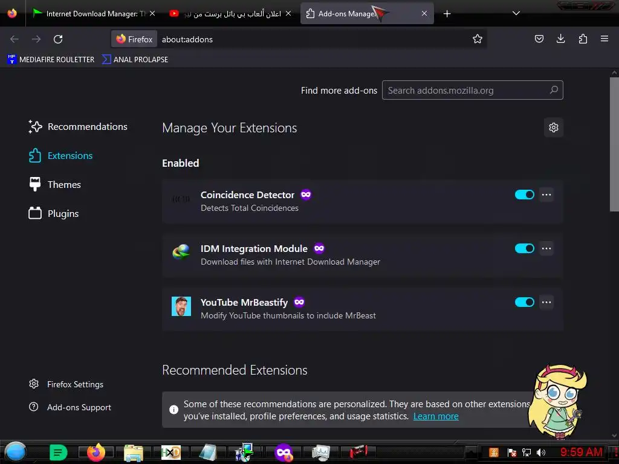The image size is (619, 464).
Task: Close the Add-ons Manager tab
Action: (424, 13)
